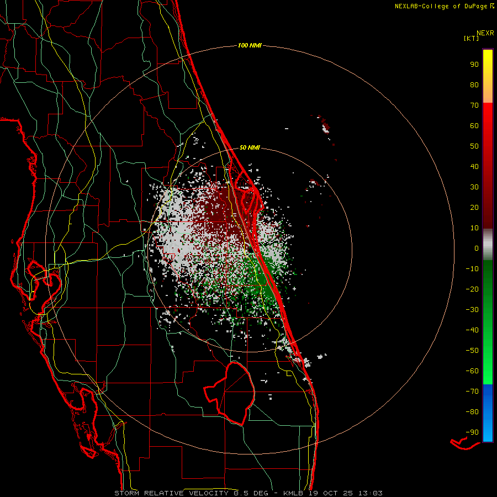This screenshot has width=497, height=497.
Task: Click the -80 knot scale value
Action: click(472, 412)
